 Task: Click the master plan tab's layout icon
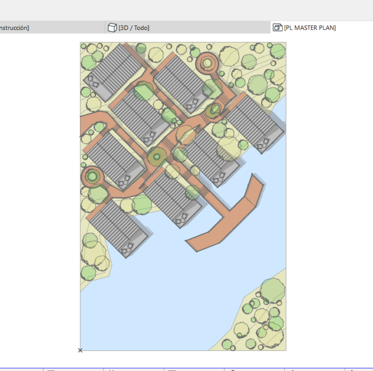coord(277,27)
